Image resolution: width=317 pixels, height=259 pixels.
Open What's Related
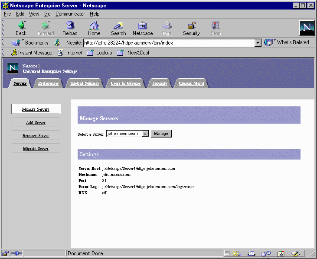coord(287,42)
